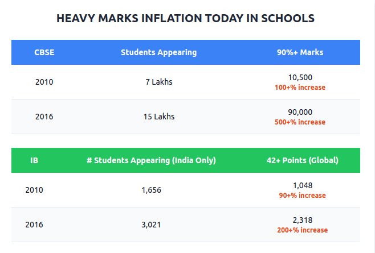Select the 15 Lakhs cell
Image resolution: width=375 pixels, height=253 pixels.
[x=158, y=117]
